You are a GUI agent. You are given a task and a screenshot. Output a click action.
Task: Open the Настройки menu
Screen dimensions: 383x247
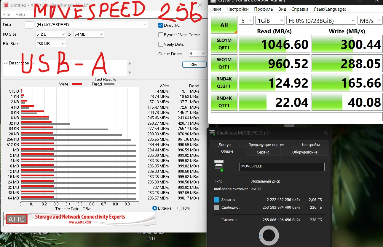237,9
